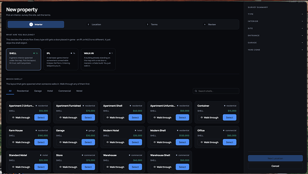Go to the Location step
Screen dimensions: 308x174
[x=94, y=25]
